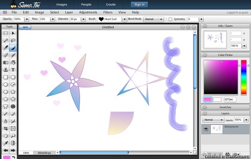
Task: Choose the Crop tool
Action: pyautogui.click(x=5, y=129)
